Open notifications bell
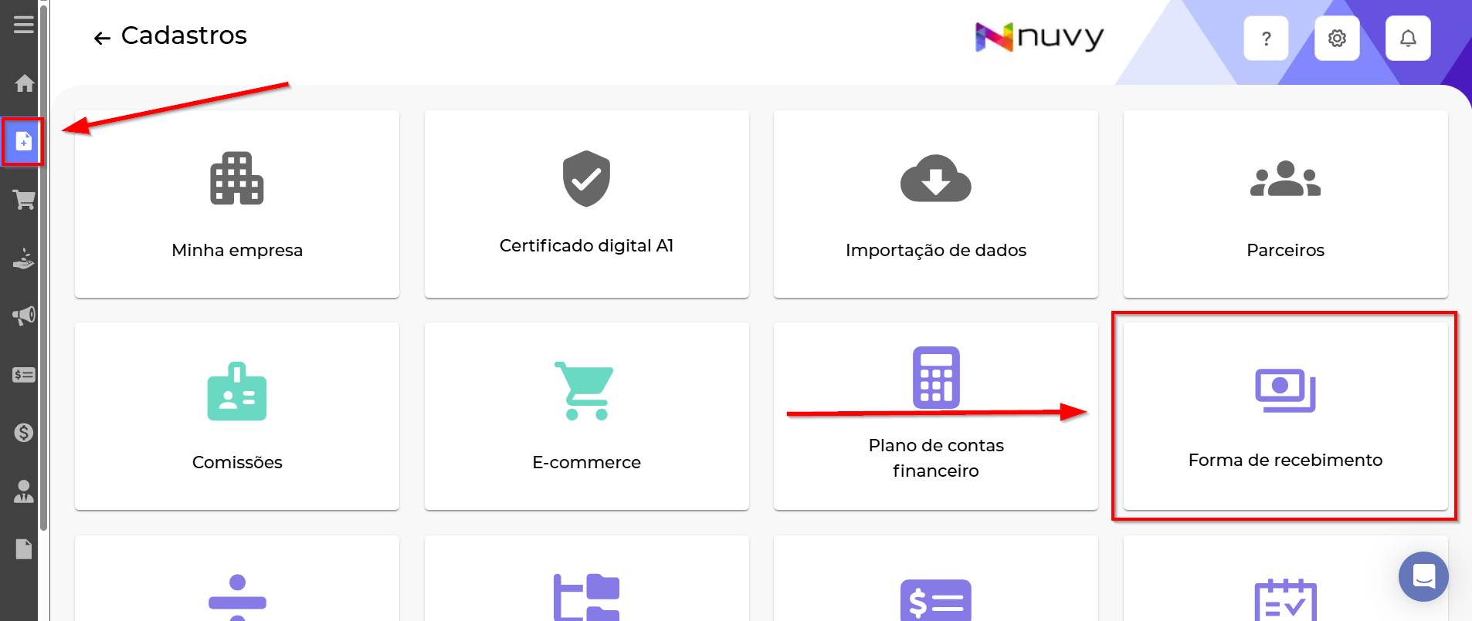Viewport: 1472px width, 621px height. [x=1408, y=39]
